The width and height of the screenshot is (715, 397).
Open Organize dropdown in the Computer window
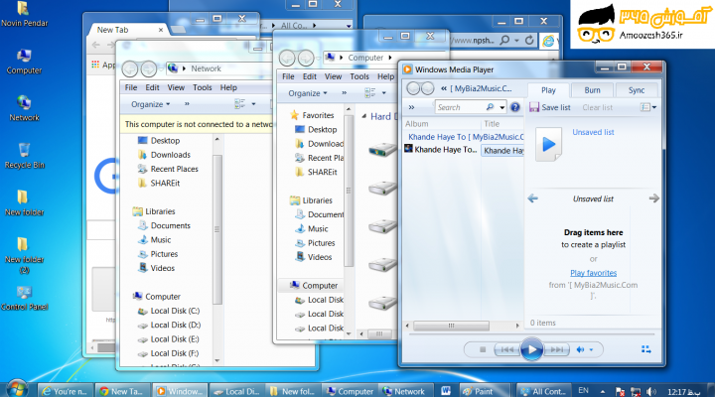tap(307, 93)
